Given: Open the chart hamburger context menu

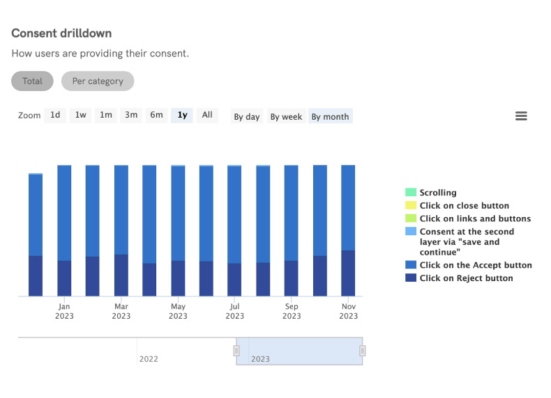Looking at the screenshot, I should [x=521, y=116].
